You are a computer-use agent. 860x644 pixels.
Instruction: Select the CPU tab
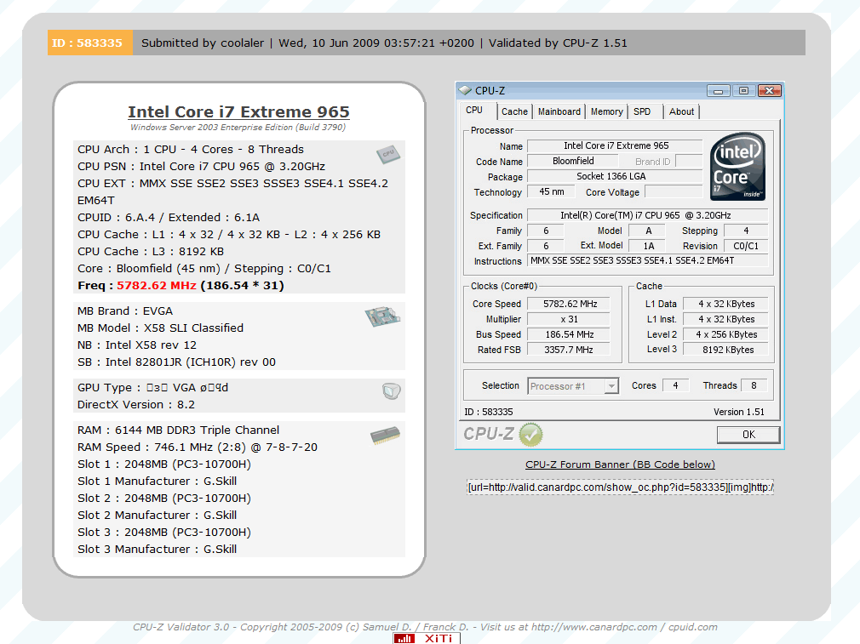474,110
